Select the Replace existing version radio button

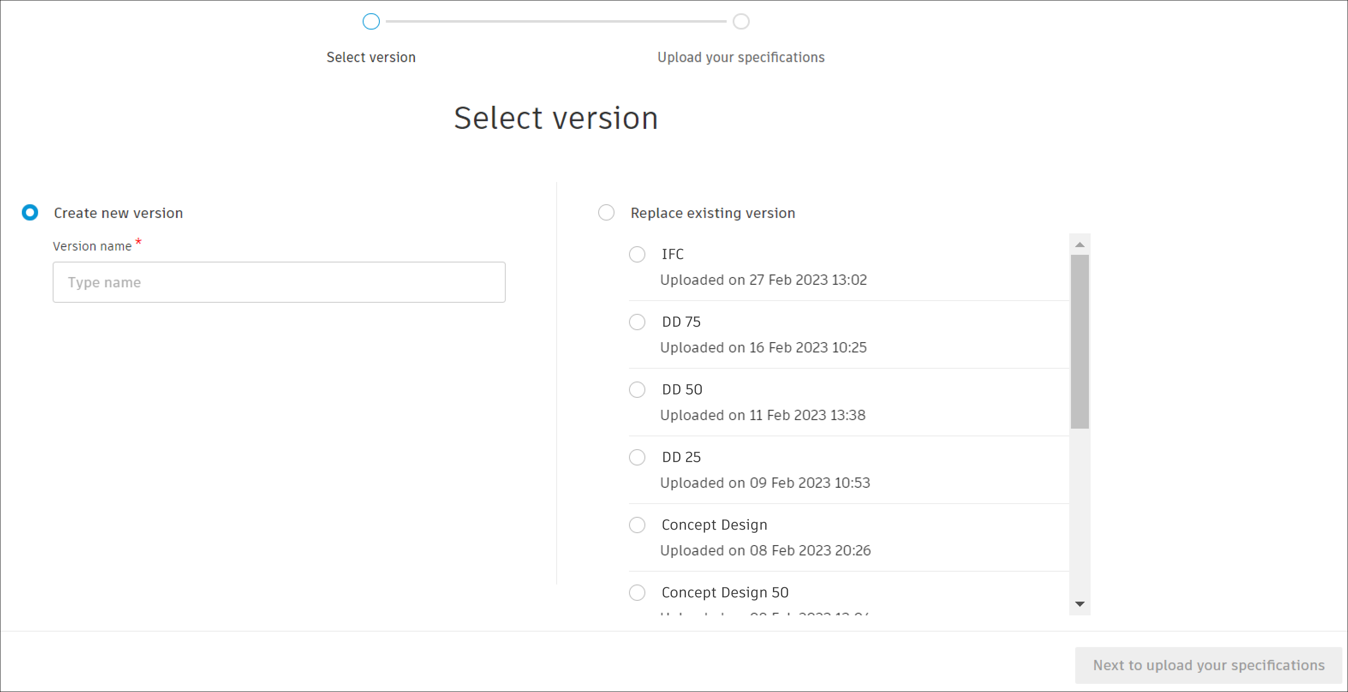coord(606,212)
